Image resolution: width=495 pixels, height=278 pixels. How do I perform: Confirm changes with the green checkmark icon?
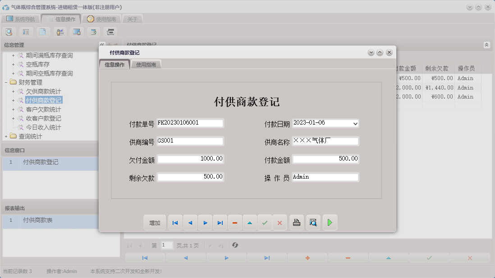coord(265,222)
